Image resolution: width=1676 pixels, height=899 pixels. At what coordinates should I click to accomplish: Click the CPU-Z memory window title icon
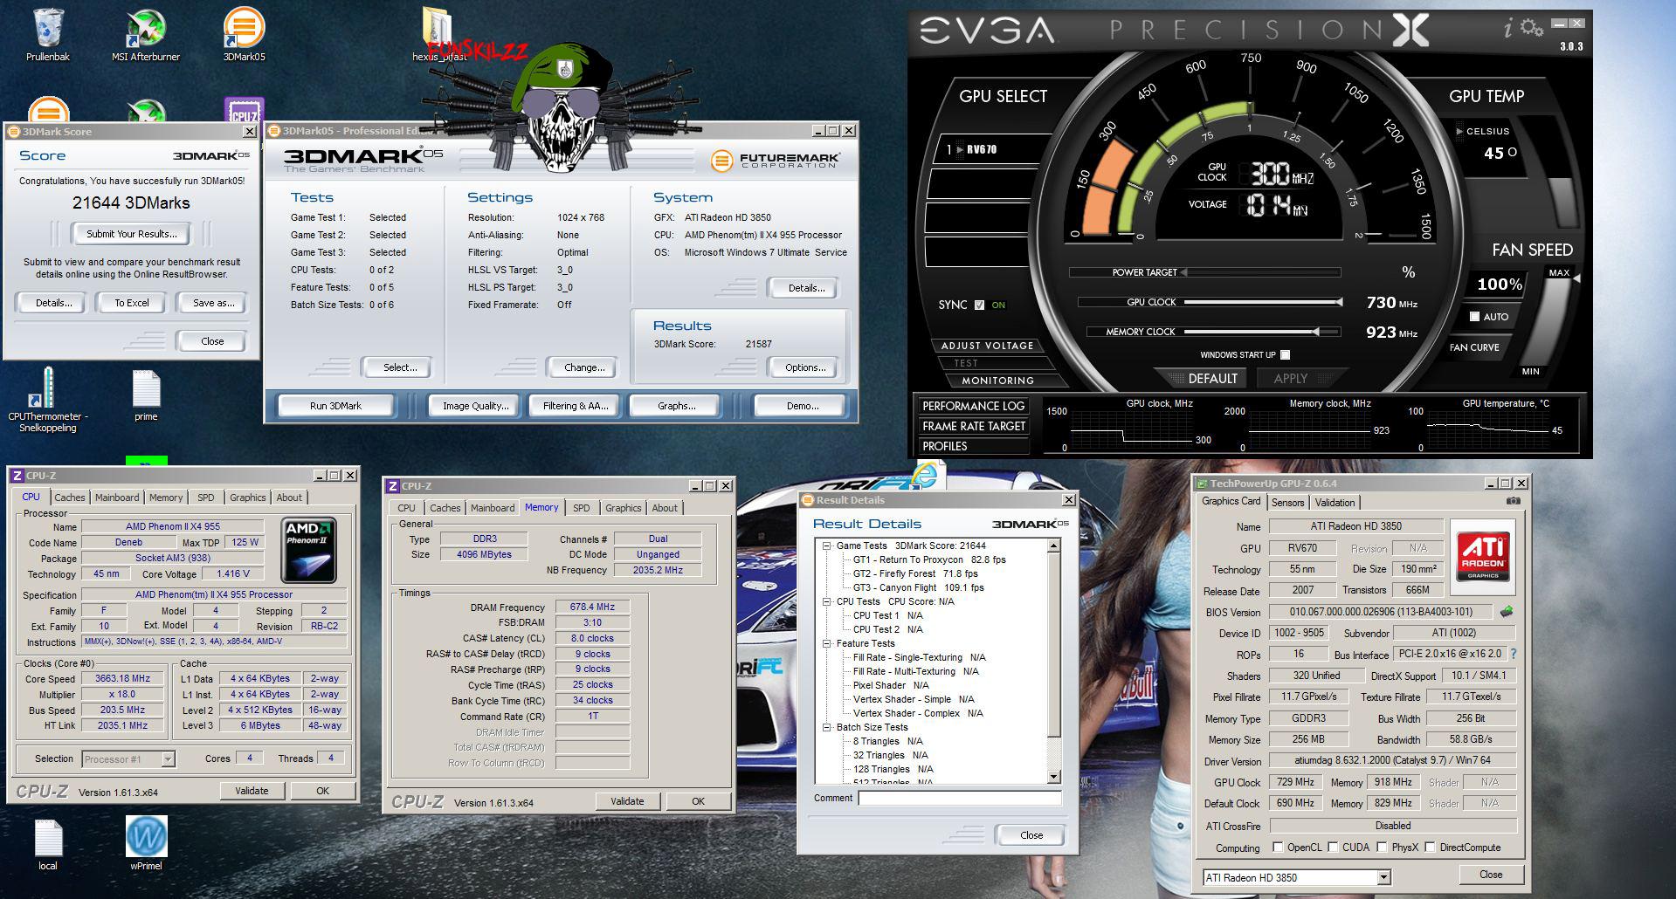393,486
